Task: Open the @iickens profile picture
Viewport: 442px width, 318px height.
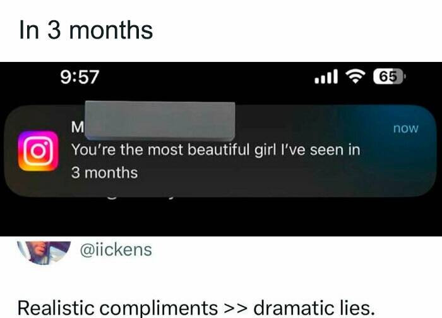Action: pos(44,252)
